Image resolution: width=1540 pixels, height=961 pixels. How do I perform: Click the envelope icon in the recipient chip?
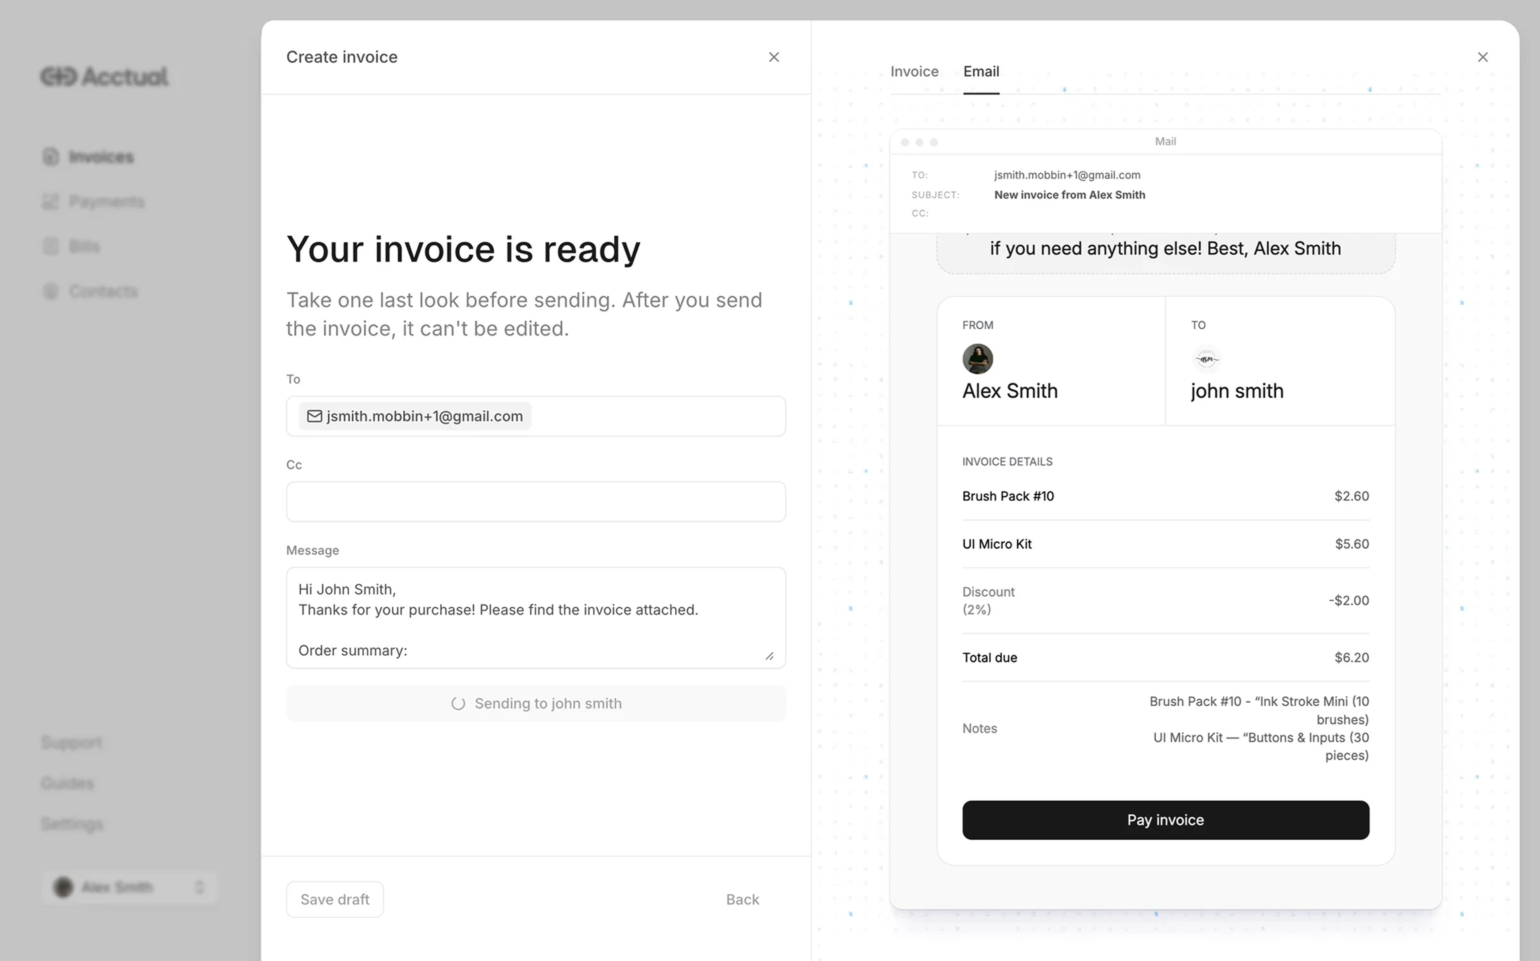[314, 416]
